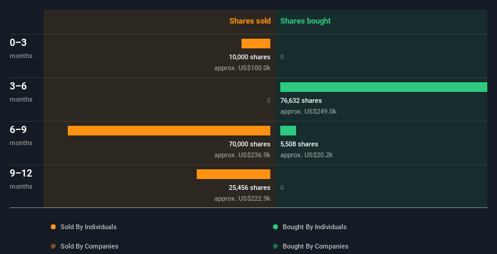Click the 76,632 shares value

(301, 100)
